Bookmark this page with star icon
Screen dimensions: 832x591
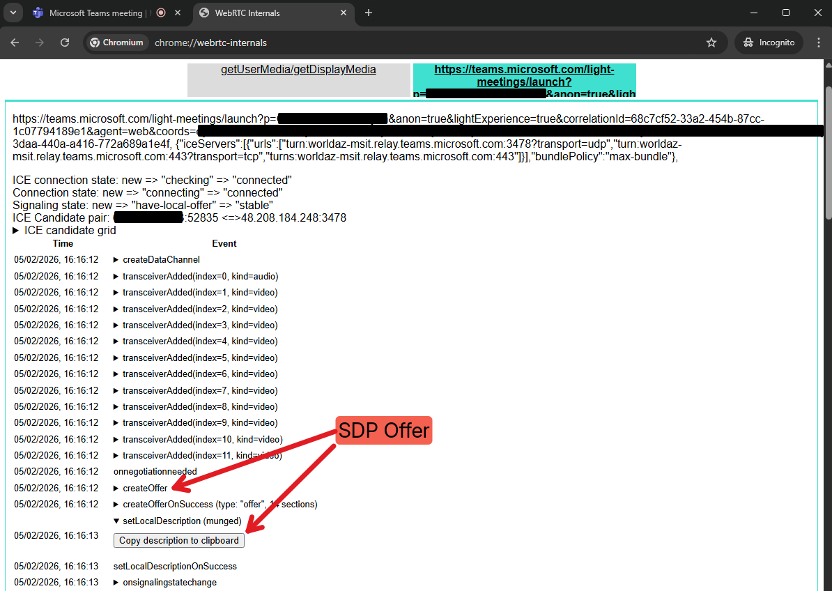pyautogui.click(x=711, y=43)
